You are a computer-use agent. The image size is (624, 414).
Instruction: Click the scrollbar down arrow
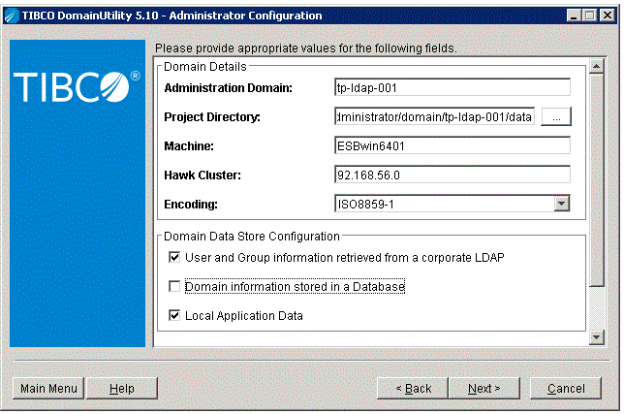pyautogui.click(x=596, y=337)
